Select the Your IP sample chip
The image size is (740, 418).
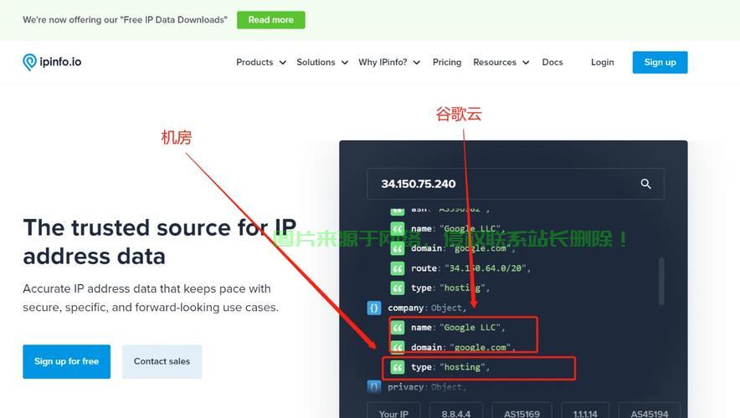(x=393, y=411)
